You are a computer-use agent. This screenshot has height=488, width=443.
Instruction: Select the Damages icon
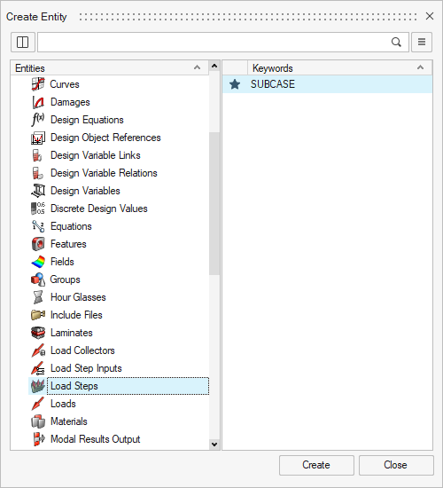click(38, 102)
